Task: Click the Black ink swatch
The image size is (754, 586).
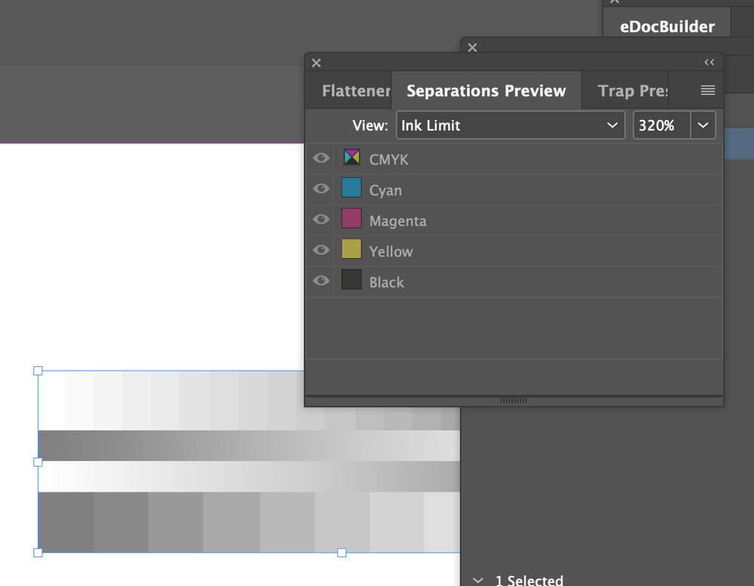Action: [x=352, y=279]
